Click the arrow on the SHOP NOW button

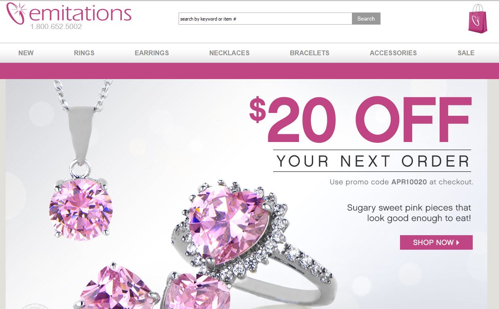click(458, 242)
